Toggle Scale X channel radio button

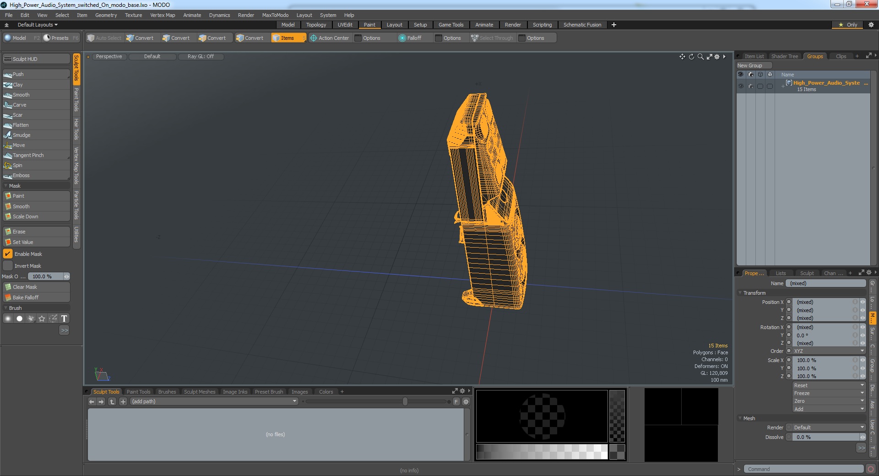pyautogui.click(x=789, y=360)
